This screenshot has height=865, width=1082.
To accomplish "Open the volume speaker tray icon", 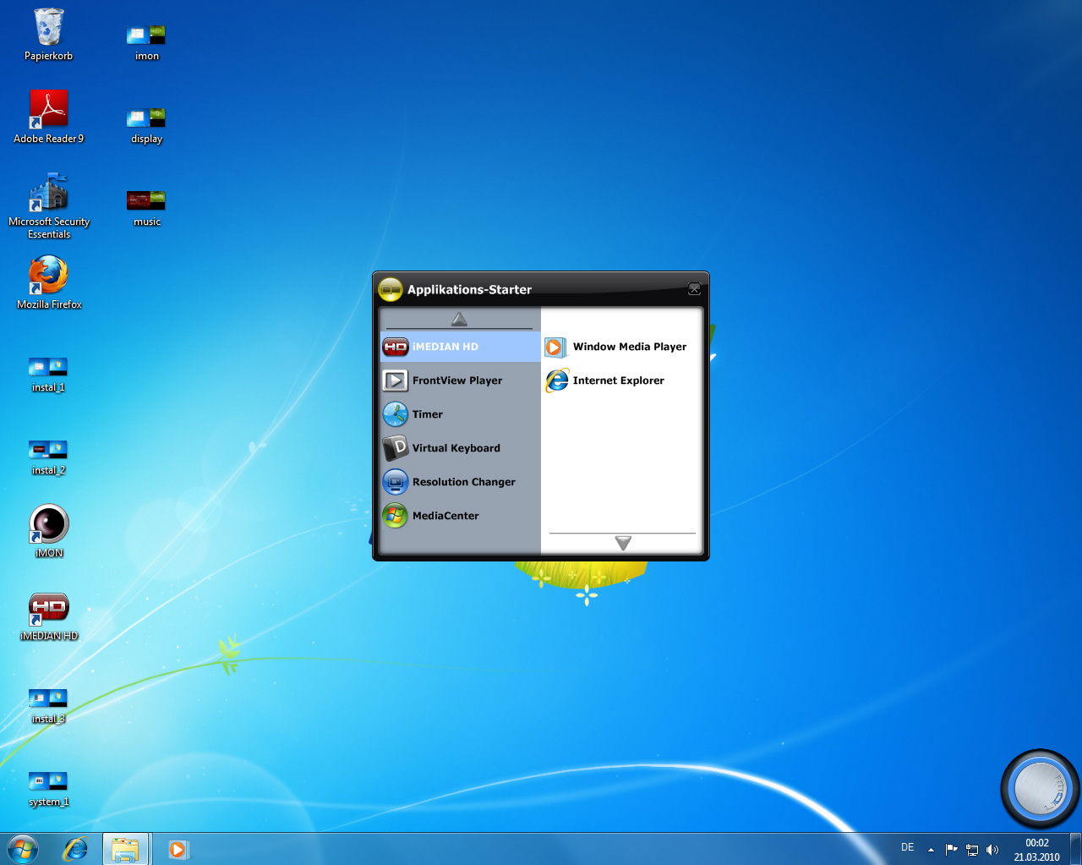I will click(x=992, y=850).
